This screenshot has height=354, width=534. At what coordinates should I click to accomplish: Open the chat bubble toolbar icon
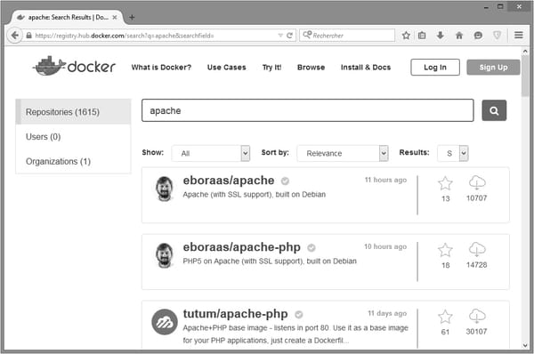tap(478, 35)
